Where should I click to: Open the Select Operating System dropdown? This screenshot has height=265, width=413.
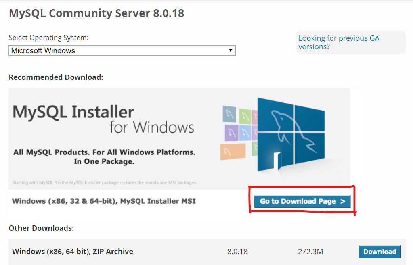(x=122, y=50)
